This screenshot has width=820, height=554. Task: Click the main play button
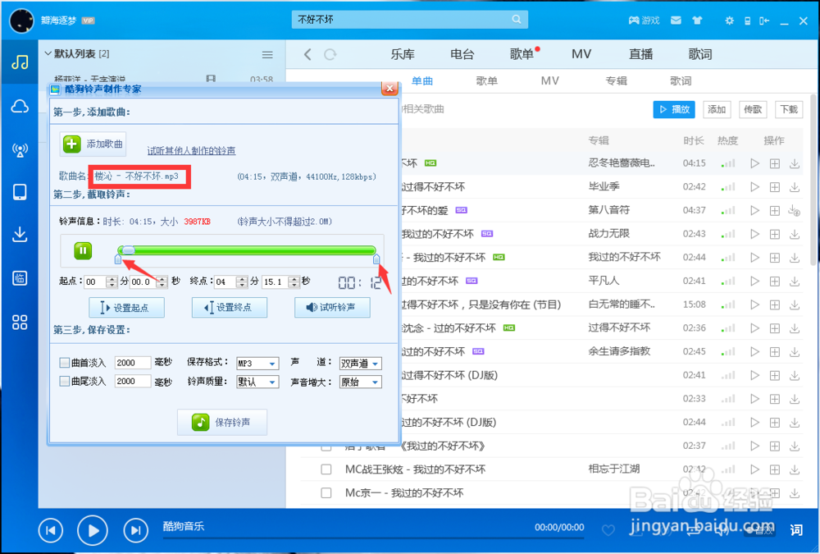(x=93, y=530)
